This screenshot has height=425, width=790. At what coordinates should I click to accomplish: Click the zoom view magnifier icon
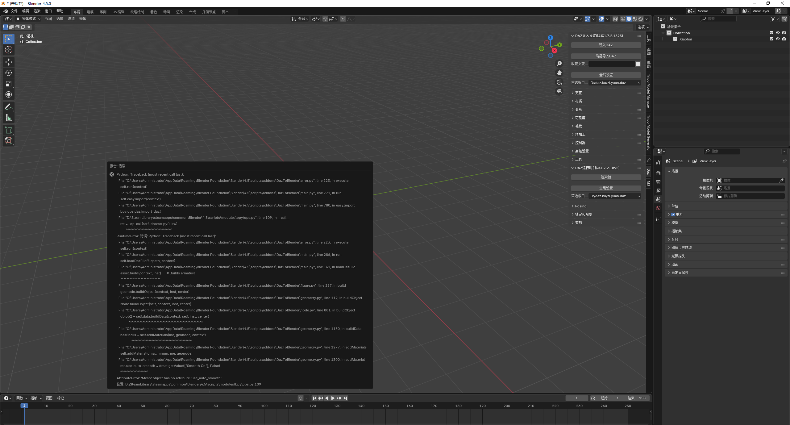pyautogui.click(x=559, y=64)
